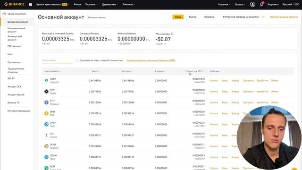Enable hide low-value assets checkbox

coord(77,60)
